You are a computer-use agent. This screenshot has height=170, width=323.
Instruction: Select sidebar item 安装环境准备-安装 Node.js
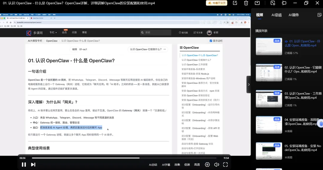point(195,74)
